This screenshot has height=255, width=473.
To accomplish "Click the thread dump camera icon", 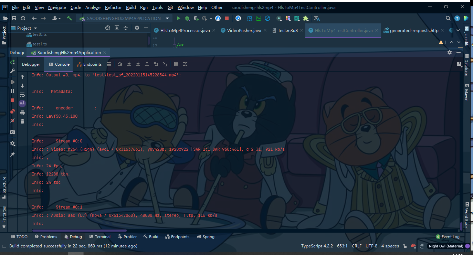I will click(12, 132).
